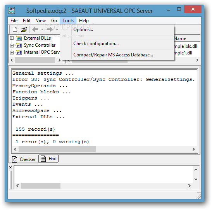The width and height of the screenshot is (212, 210).
Task: Click the 'AddressSpace ...' output line
Action: pyautogui.click(x=37, y=111)
